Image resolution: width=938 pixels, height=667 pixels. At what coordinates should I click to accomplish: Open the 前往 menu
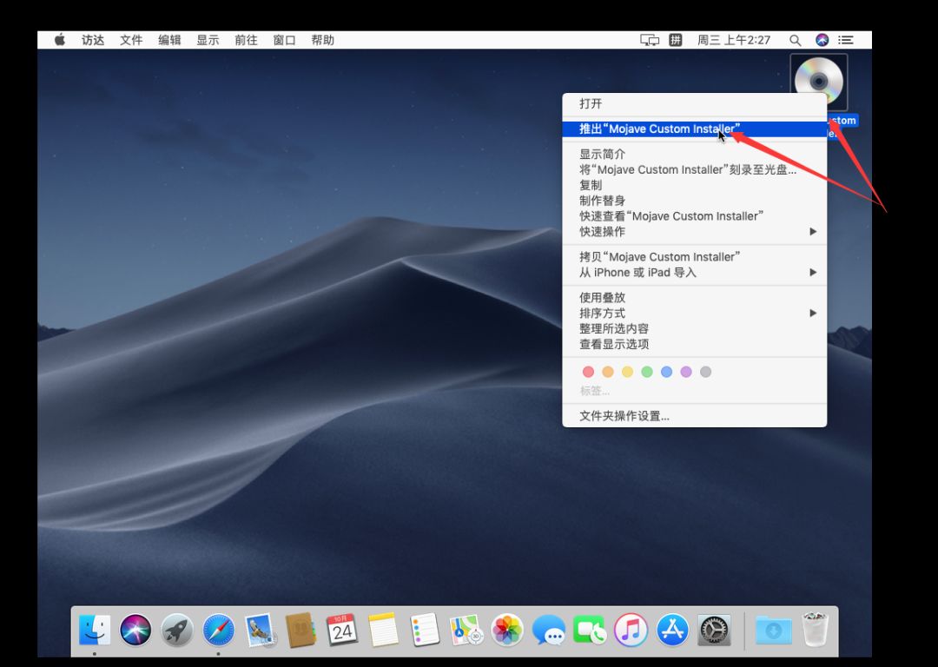pyautogui.click(x=246, y=40)
